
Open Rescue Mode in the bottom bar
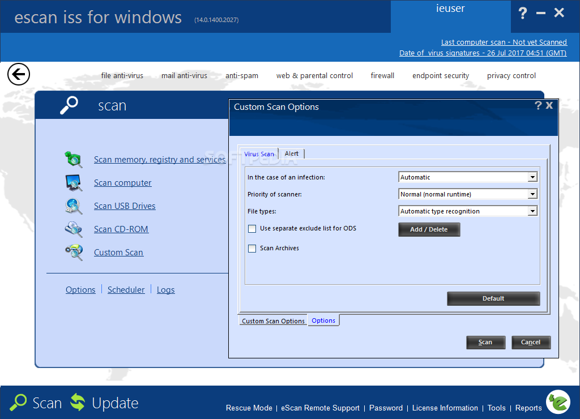click(x=249, y=408)
